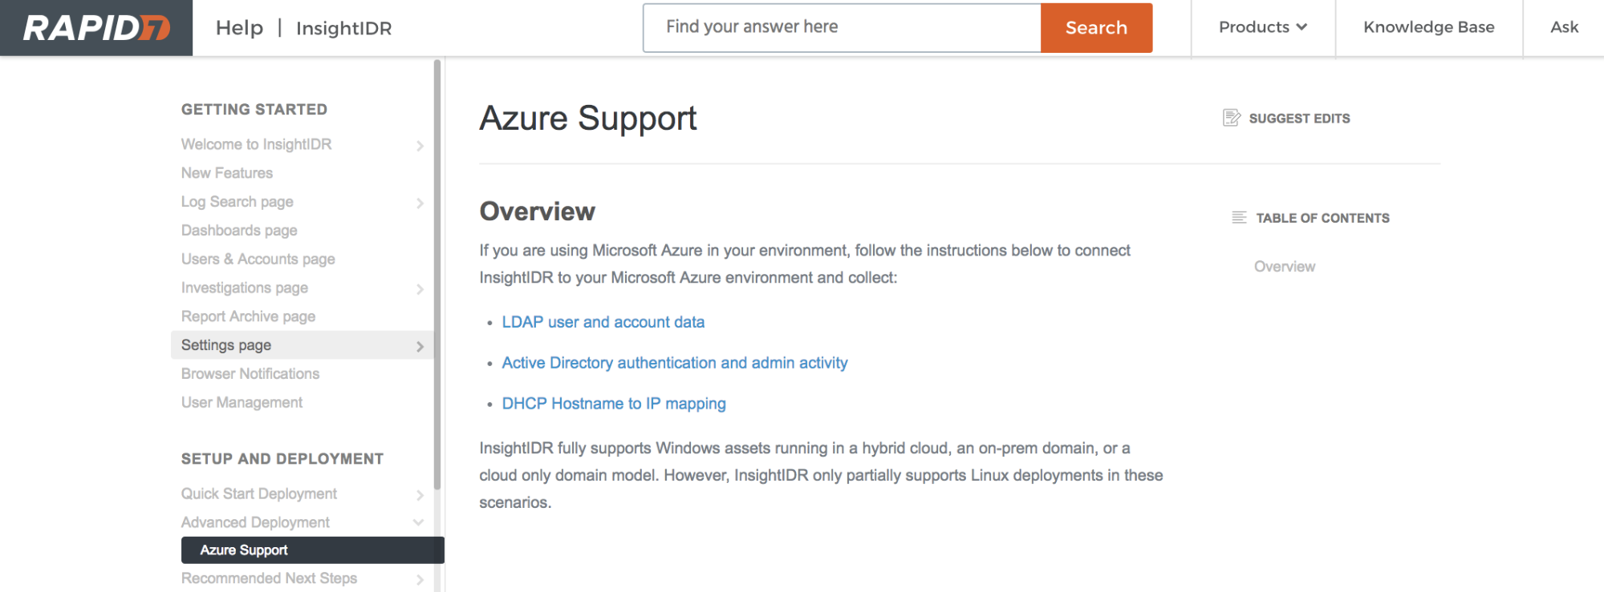Click the Table of Contents list icon
1604x592 pixels.
tap(1239, 218)
